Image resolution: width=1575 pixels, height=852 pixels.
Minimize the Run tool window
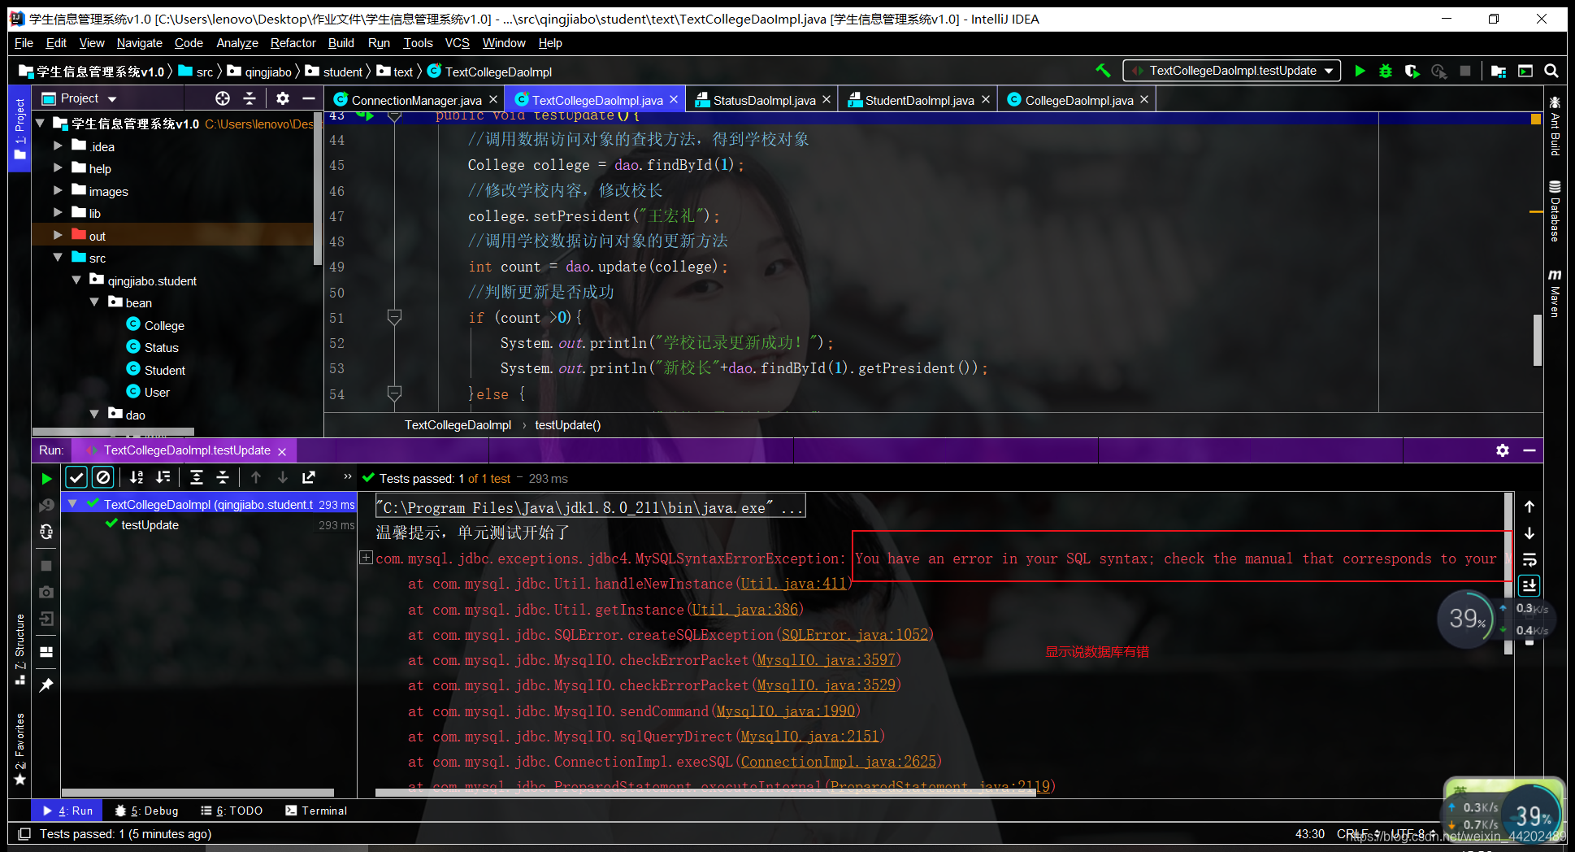1529,450
